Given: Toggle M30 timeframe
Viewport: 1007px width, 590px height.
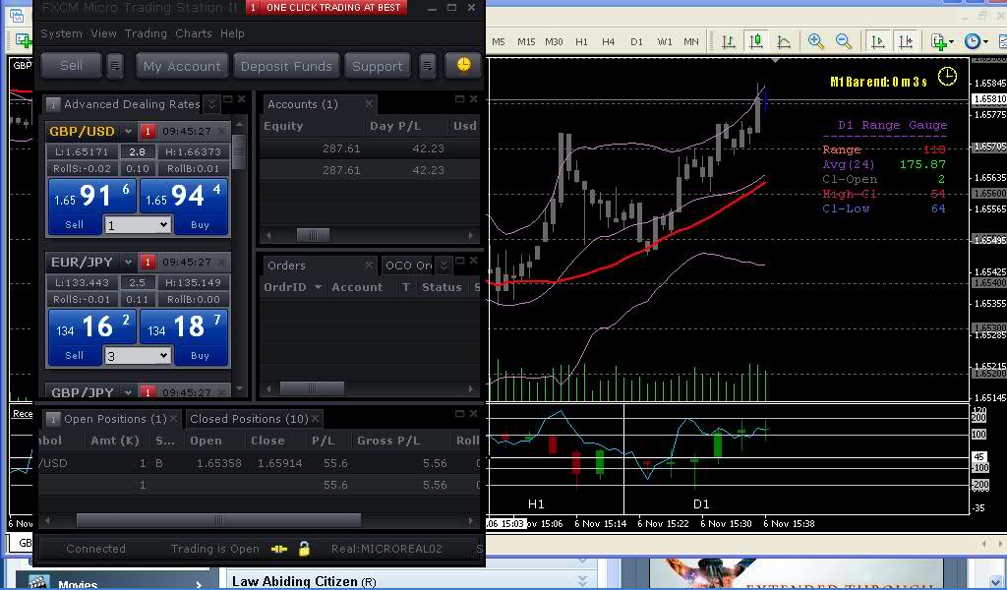Looking at the screenshot, I should [x=554, y=41].
